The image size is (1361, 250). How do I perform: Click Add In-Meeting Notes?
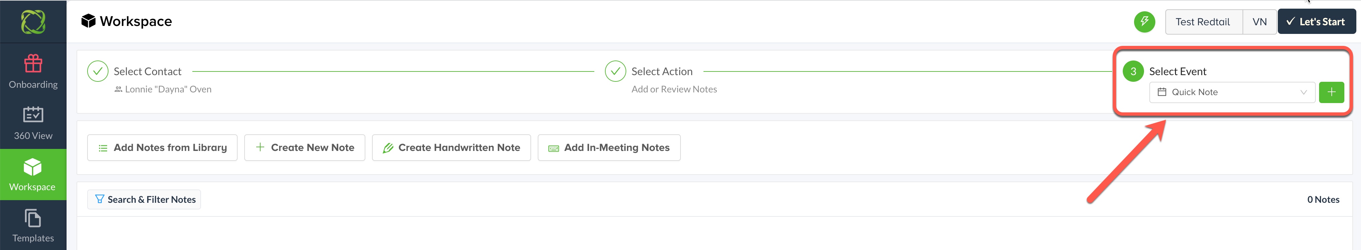[x=609, y=148]
